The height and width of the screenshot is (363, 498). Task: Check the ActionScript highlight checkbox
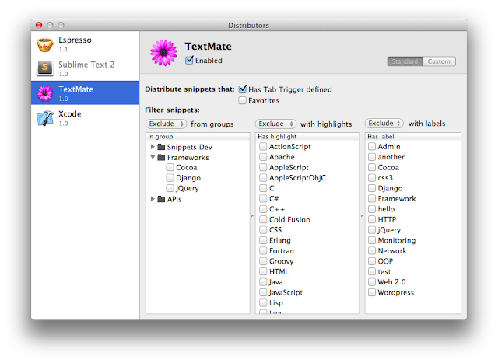click(x=263, y=146)
